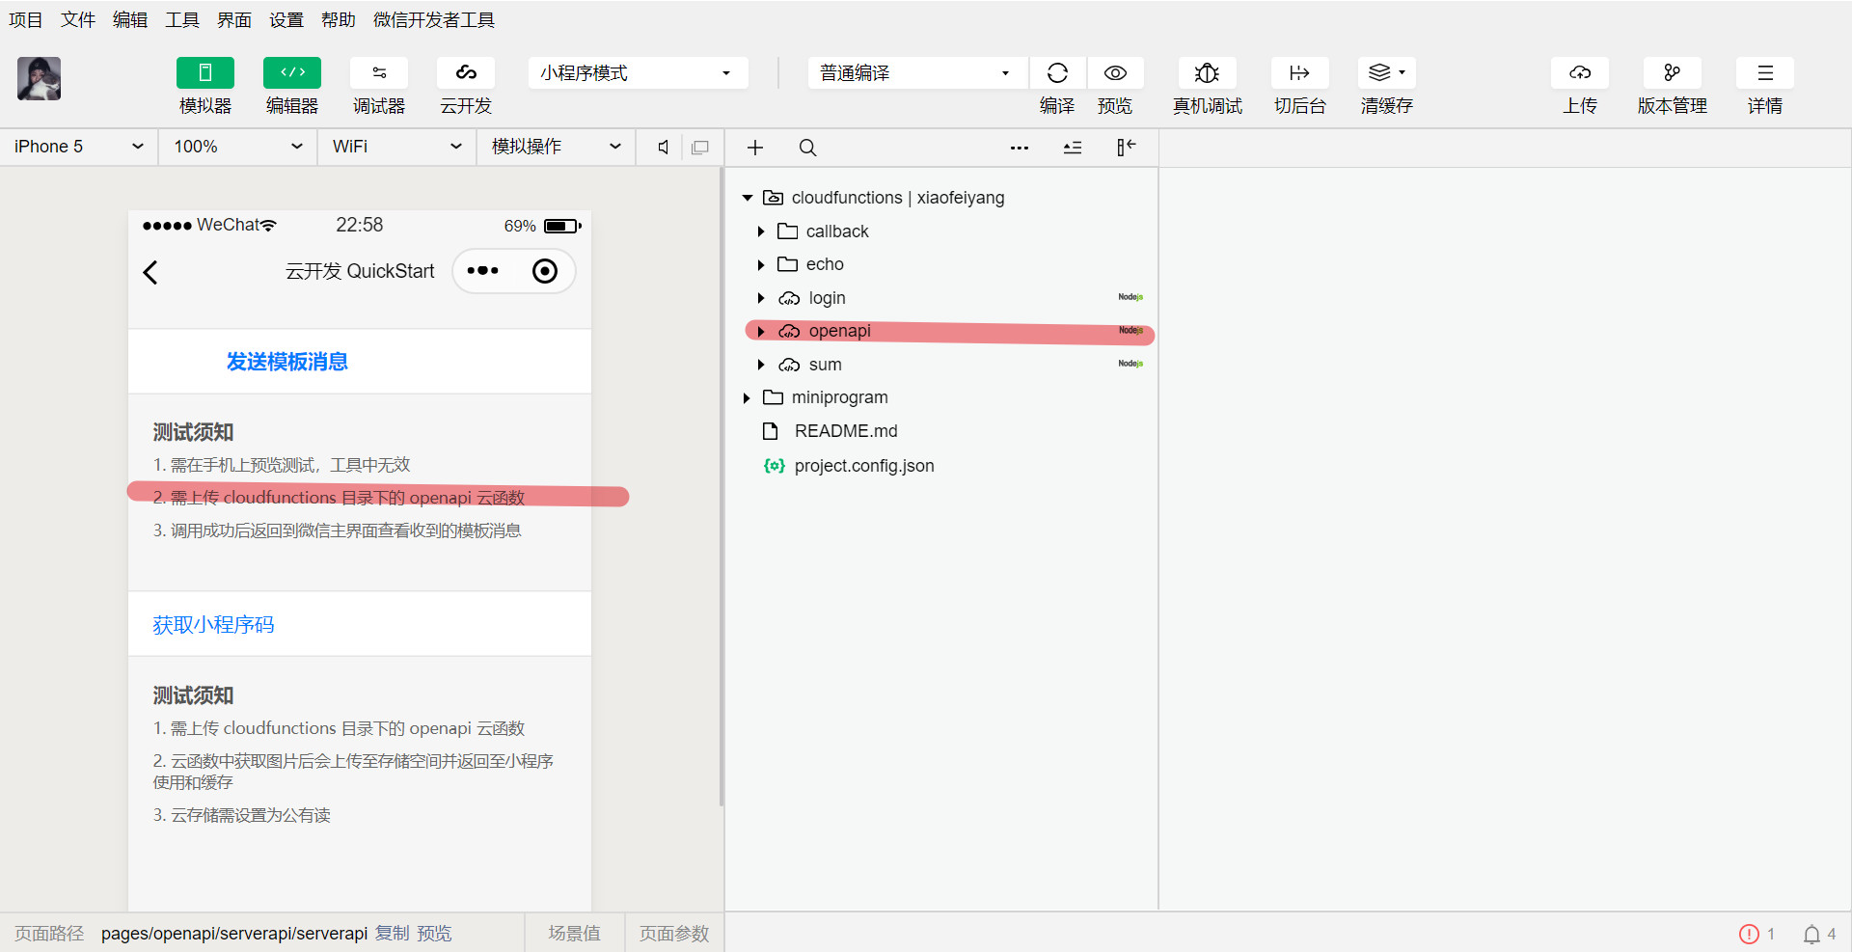This screenshot has width=1852, height=952.
Task: Open the 场景值 status bar item
Action: [575, 934]
